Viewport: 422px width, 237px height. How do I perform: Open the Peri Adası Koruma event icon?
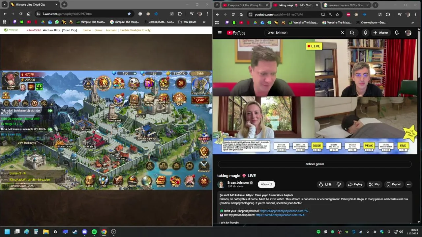point(104,84)
